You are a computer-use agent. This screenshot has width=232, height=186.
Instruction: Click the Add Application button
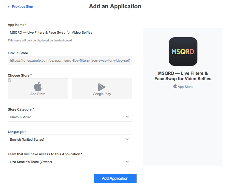[x=115, y=179]
